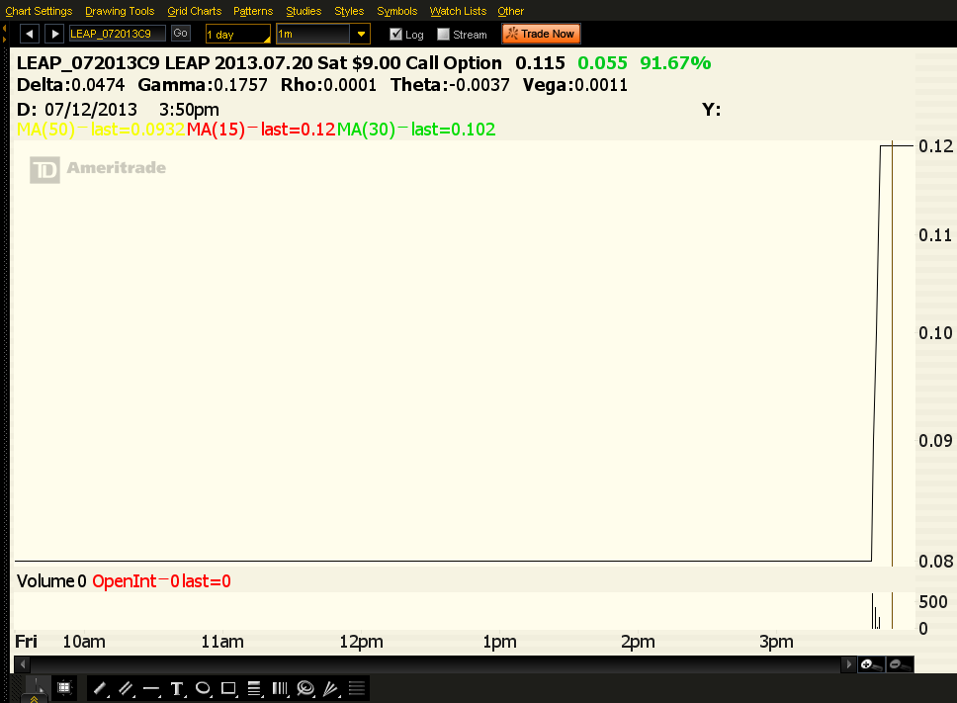Image resolution: width=957 pixels, height=703 pixels.
Task: Uncheck the Log scale checkbox
Action: tap(395, 35)
